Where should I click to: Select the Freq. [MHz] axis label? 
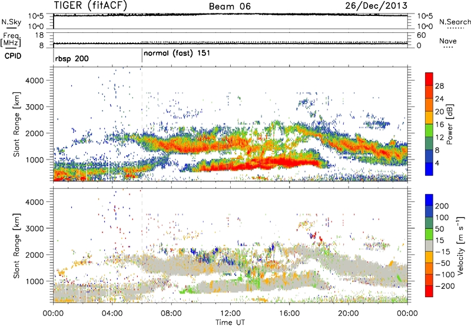(11, 39)
